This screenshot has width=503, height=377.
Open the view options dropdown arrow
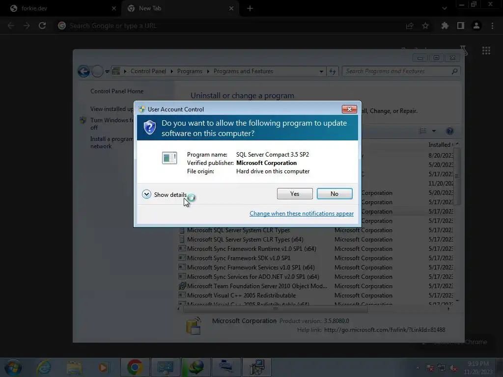tap(434, 131)
